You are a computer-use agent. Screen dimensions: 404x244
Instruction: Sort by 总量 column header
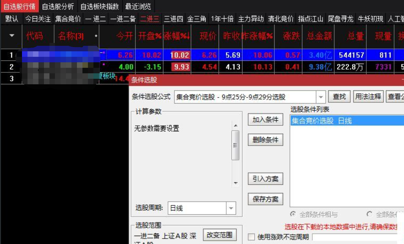point(355,36)
